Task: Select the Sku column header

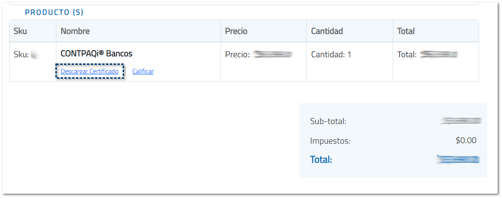Action: [21, 31]
